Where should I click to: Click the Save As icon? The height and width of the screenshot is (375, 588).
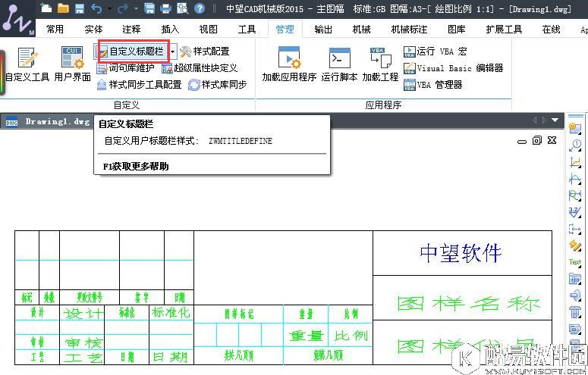[x=149, y=8]
